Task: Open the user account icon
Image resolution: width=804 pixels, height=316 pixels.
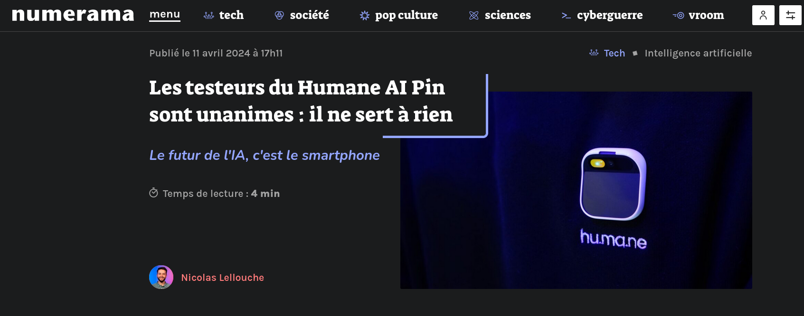Action: (763, 15)
